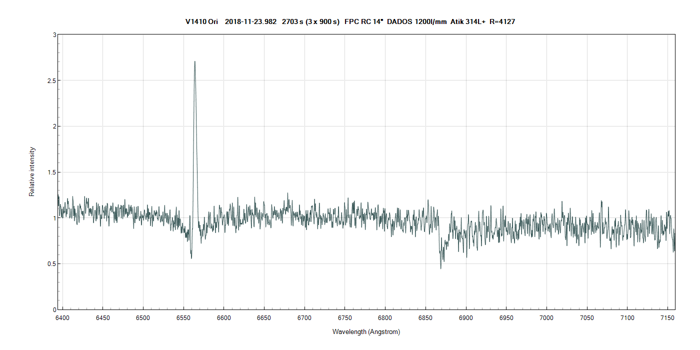Click the 2.5 intensity tick label

coord(51,80)
